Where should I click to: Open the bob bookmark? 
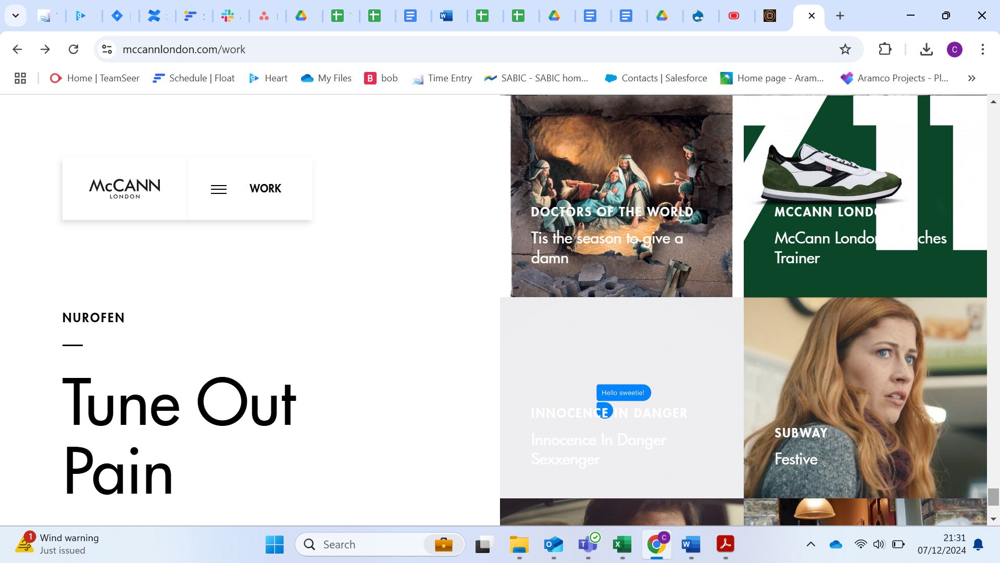click(x=381, y=78)
